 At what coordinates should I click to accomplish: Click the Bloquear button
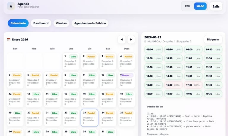click(213, 39)
